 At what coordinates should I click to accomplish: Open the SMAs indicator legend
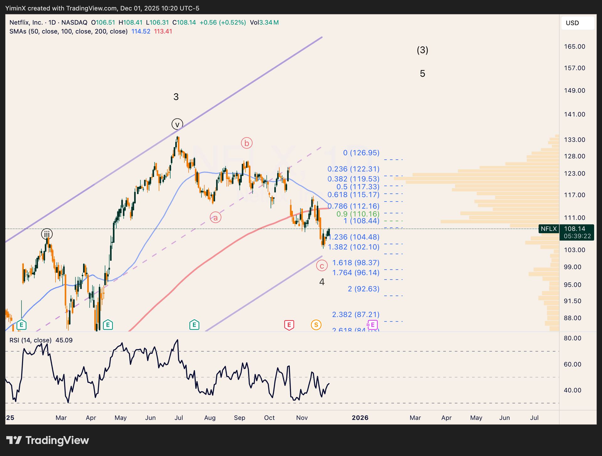[x=68, y=31]
